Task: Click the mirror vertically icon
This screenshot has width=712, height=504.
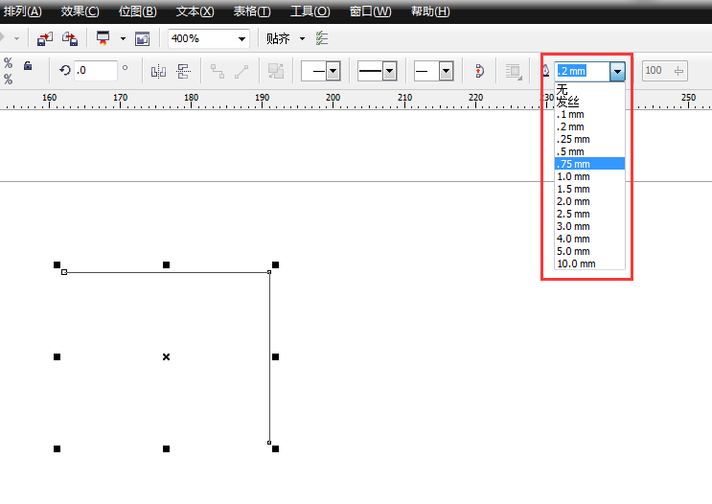Action: point(183,71)
